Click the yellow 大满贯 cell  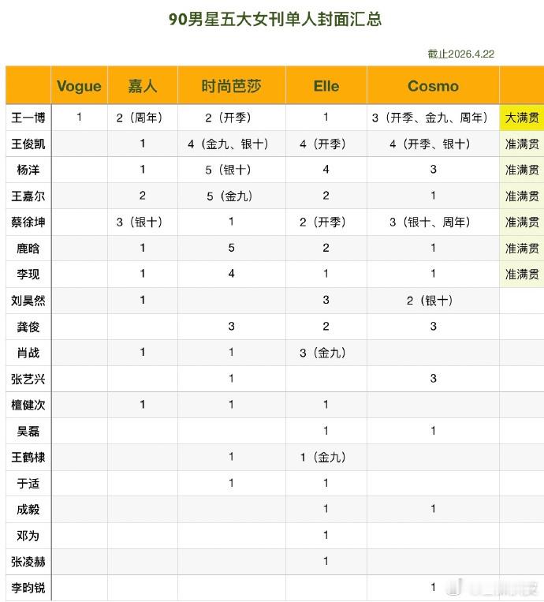522,118
